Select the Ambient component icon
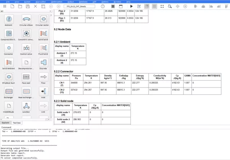This screenshot has width=230, height=160. (9, 19)
